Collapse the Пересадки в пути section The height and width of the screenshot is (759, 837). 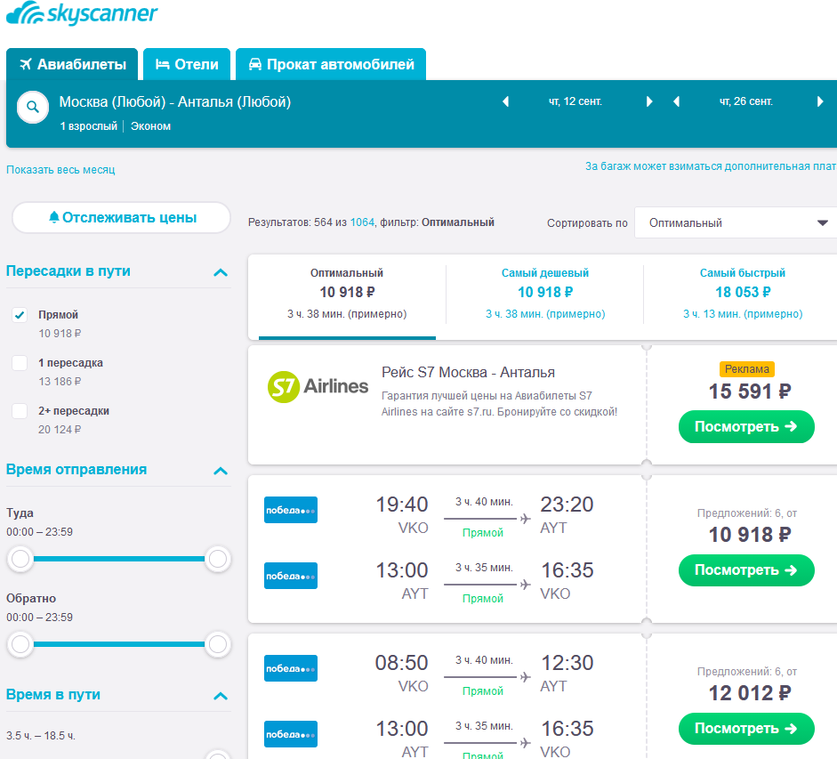click(x=221, y=272)
